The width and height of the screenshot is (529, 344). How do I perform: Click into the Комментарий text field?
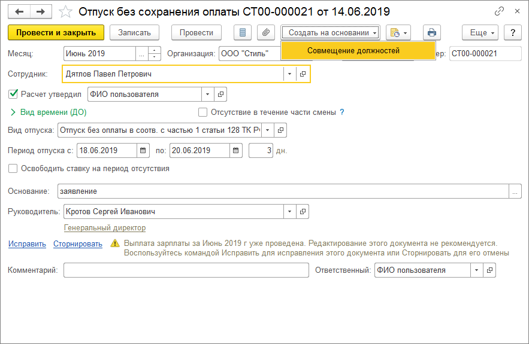pyautogui.click(x=186, y=270)
